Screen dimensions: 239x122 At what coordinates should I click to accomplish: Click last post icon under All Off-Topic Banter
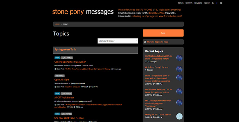(55, 105)
